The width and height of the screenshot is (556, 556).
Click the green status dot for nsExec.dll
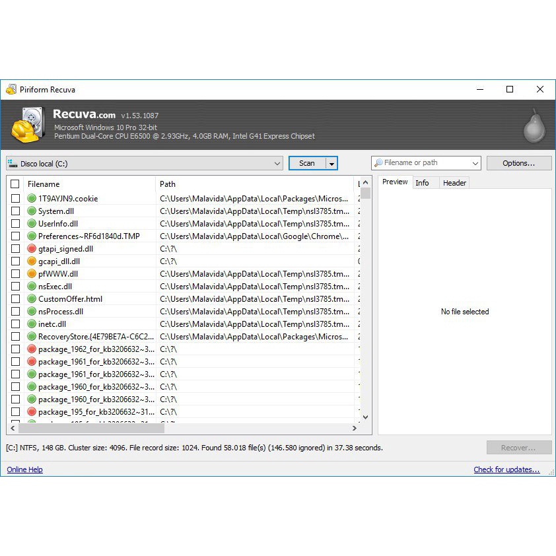(x=32, y=286)
